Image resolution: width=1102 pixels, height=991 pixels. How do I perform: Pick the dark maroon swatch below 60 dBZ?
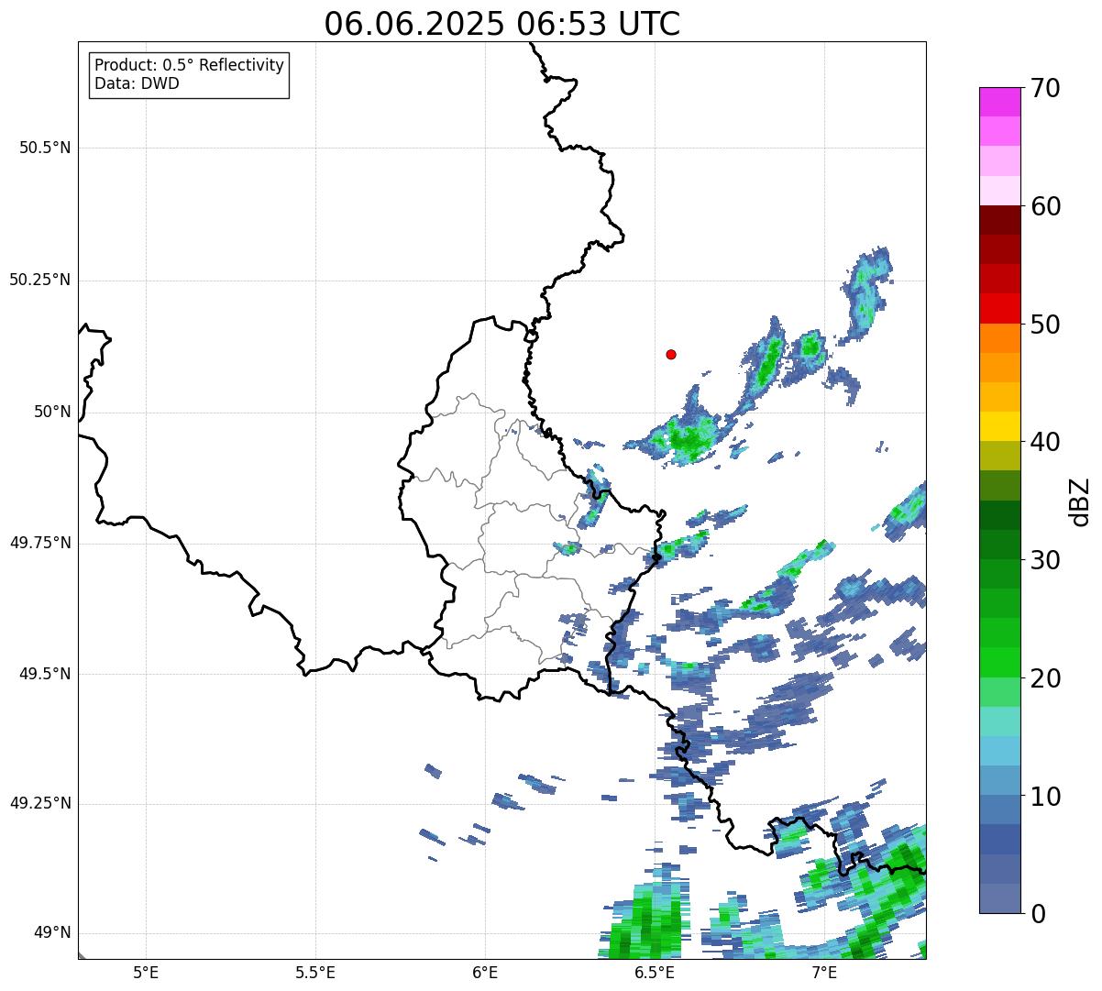(1000, 221)
